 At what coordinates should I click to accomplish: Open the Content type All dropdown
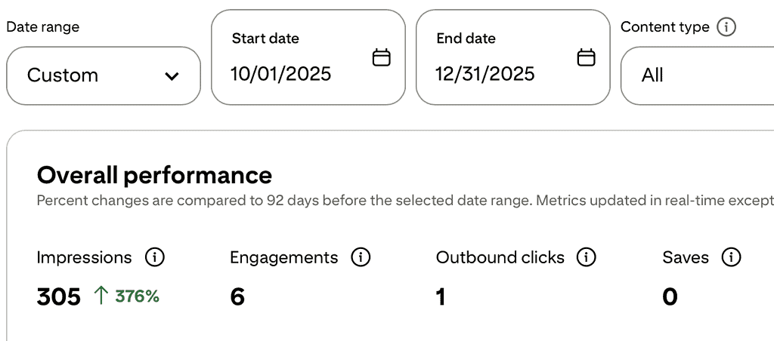[x=695, y=75]
